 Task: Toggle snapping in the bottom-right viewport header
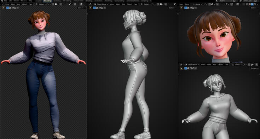pyautogui.click(x=249, y=65)
